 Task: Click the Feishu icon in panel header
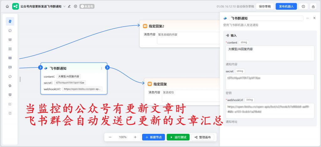pos(225,18)
